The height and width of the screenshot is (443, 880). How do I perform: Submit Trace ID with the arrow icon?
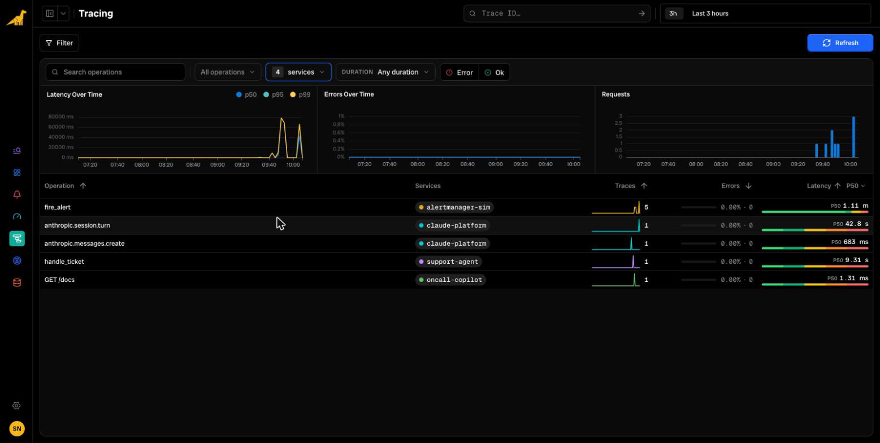[x=641, y=14]
